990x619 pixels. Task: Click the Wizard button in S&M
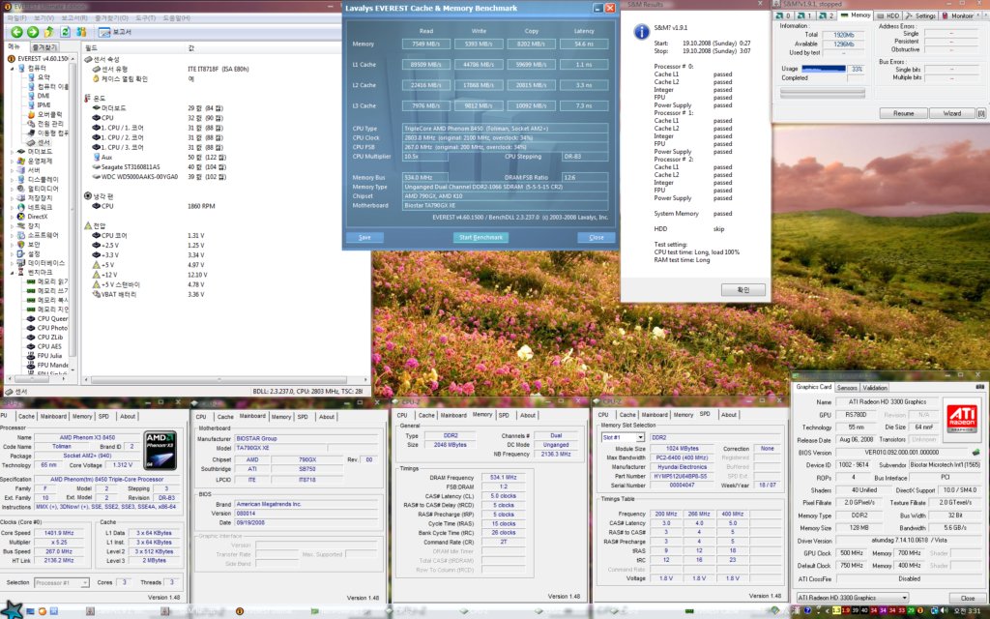[x=952, y=114]
